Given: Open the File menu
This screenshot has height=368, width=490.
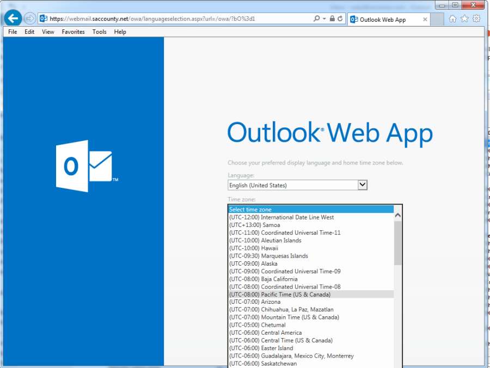Looking at the screenshot, I should (x=13, y=32).
